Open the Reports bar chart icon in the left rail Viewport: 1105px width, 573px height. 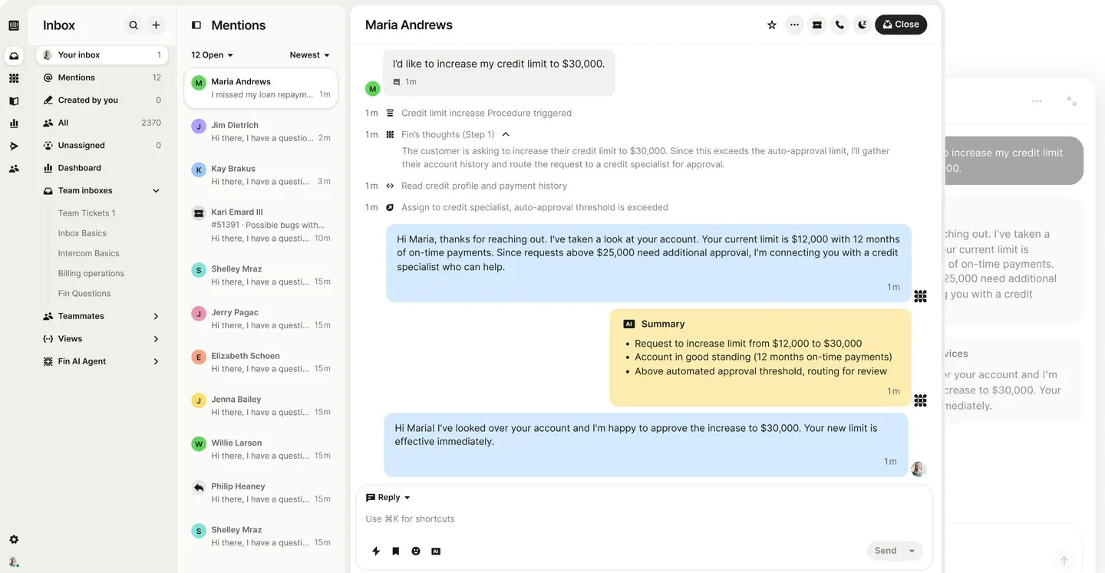14,123
